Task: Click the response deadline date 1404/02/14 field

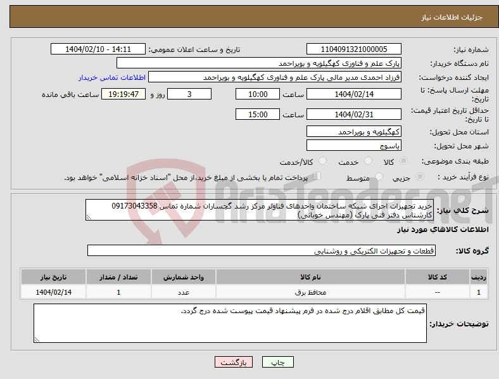Action: 353,94
